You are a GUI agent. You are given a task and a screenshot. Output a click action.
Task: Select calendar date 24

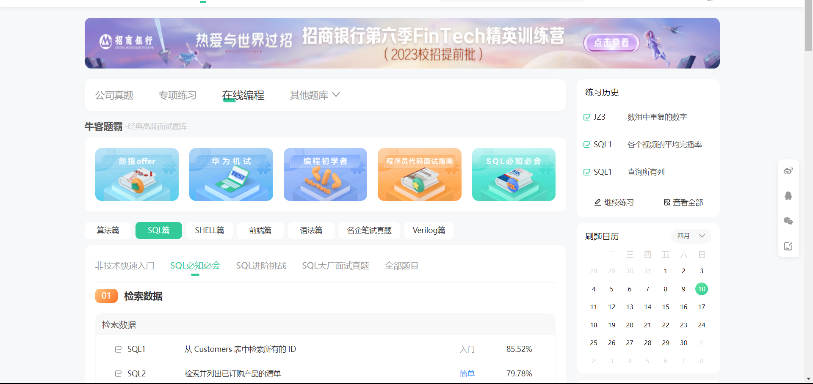point(702,325)
